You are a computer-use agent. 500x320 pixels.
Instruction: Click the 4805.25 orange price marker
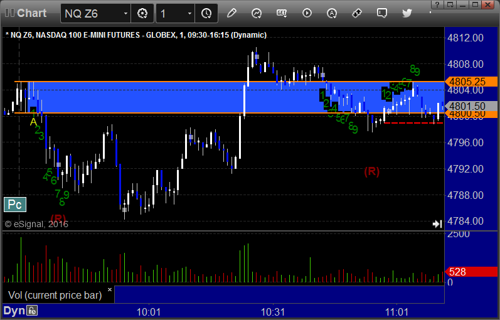[471, 82]
